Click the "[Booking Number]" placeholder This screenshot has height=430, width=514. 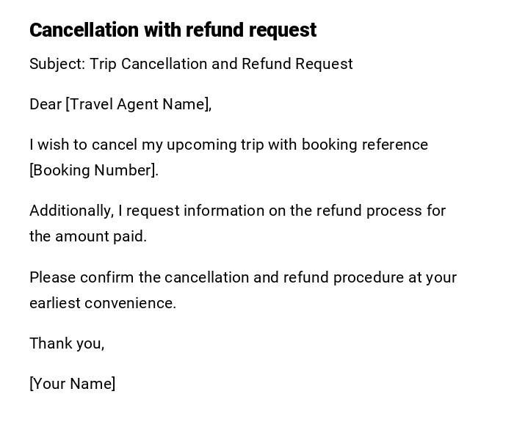[x=93, y=170]
